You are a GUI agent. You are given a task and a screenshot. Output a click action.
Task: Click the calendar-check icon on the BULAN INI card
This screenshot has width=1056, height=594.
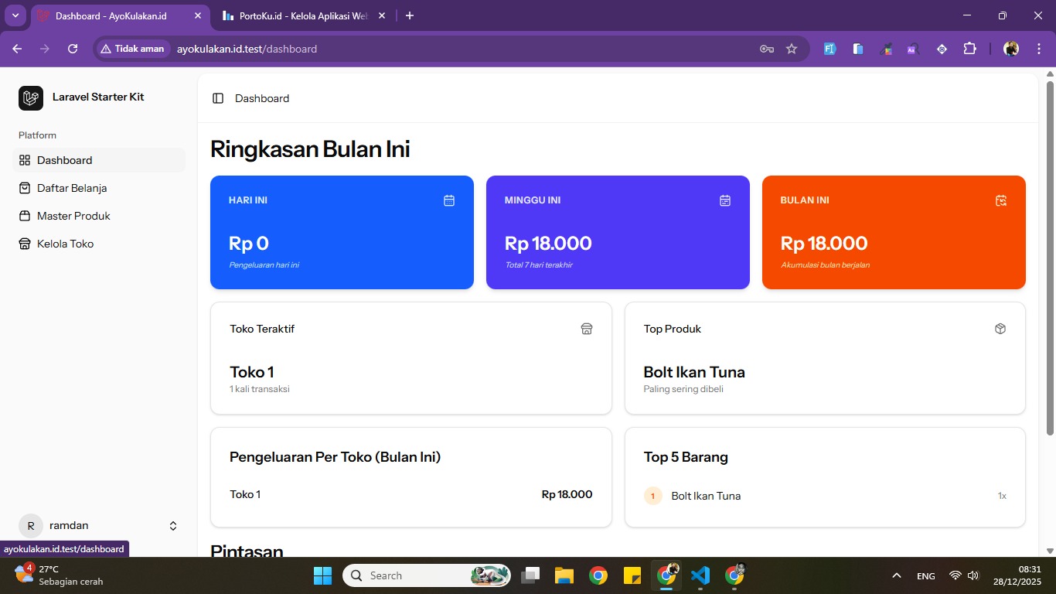(x=1000, y=200)
